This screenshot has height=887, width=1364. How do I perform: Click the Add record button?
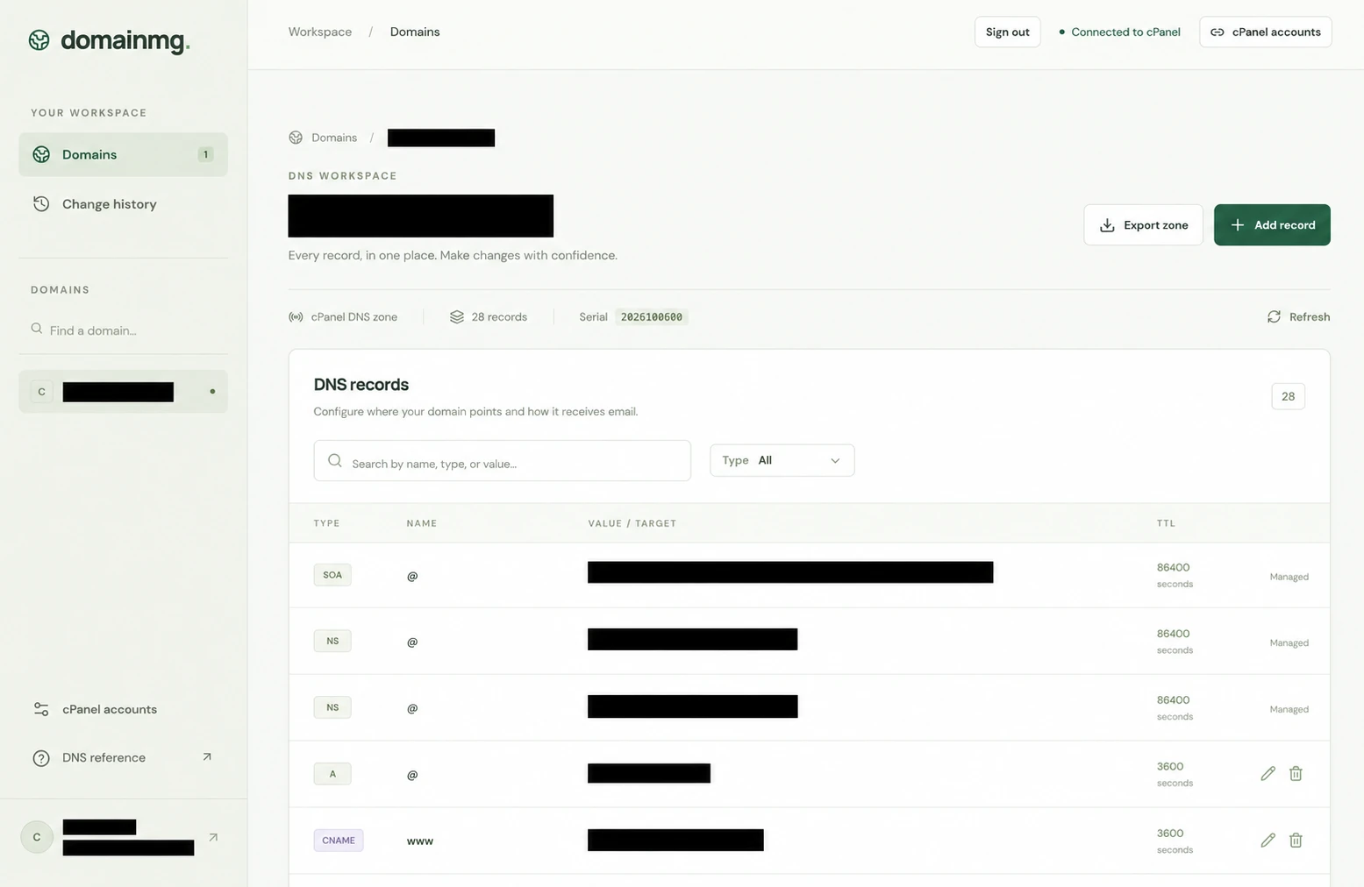1272,225
